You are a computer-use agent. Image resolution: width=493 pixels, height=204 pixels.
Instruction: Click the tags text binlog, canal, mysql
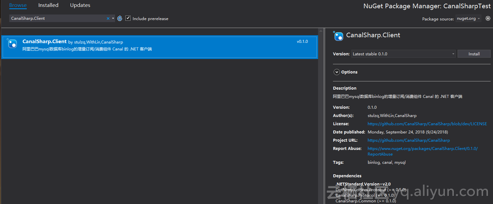coord(387,162)
